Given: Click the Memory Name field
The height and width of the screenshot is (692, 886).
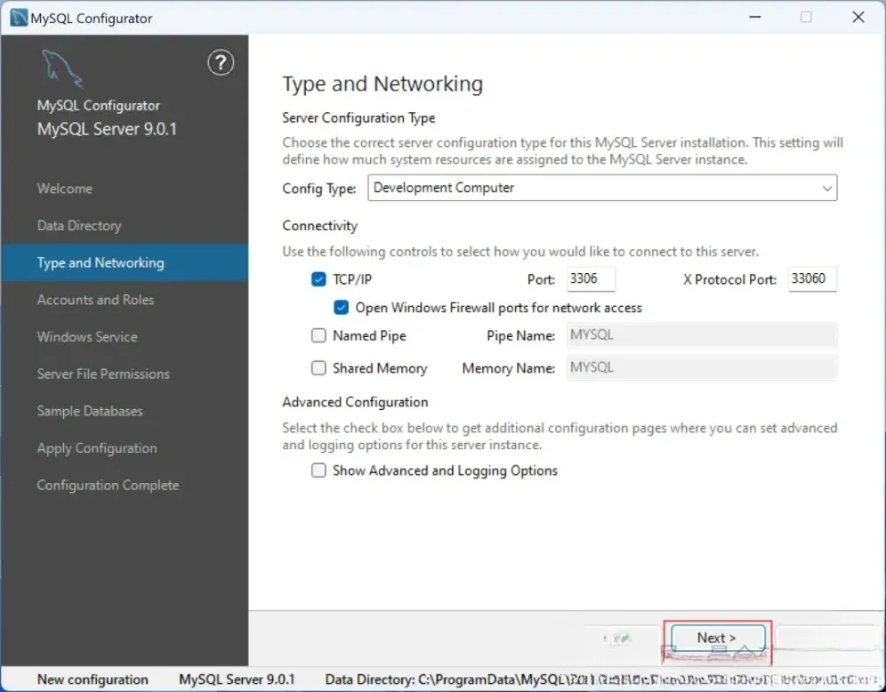Looking at the screenshot, I should click(x=702, y=368).
